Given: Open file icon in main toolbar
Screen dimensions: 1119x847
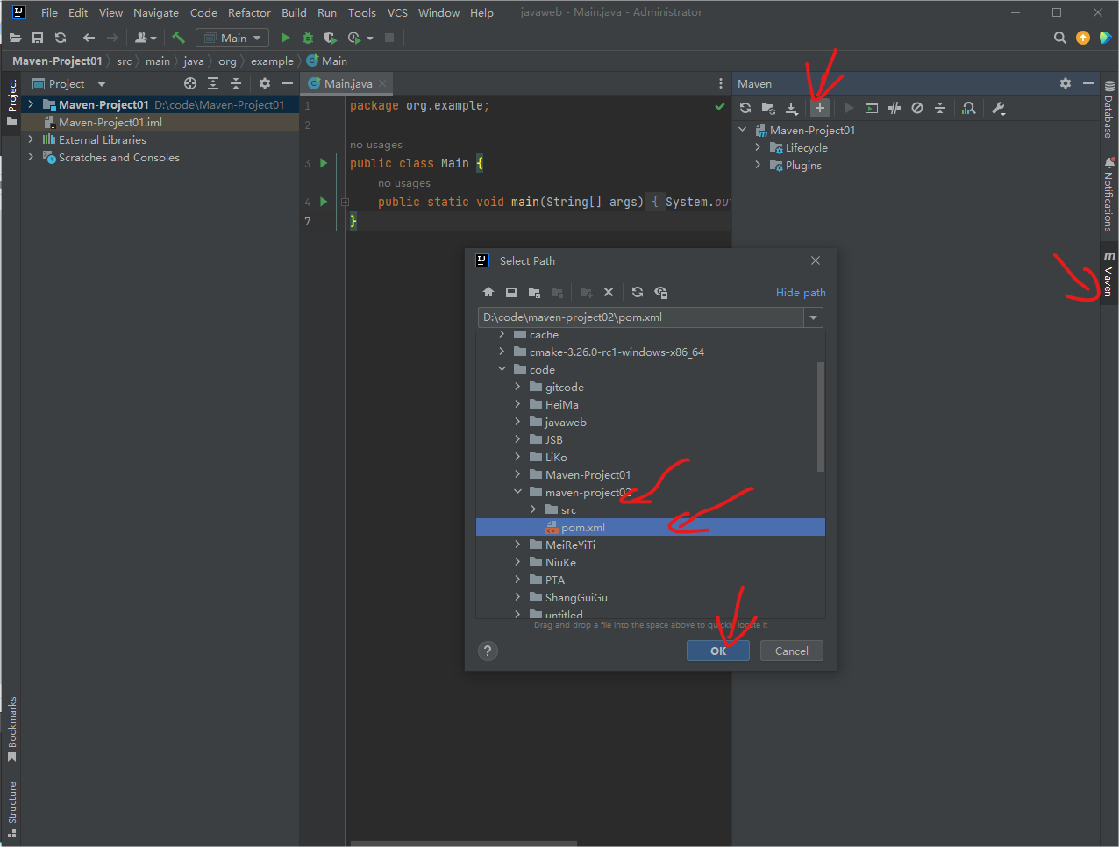Looking at the screenshot, I should [15, 38].
